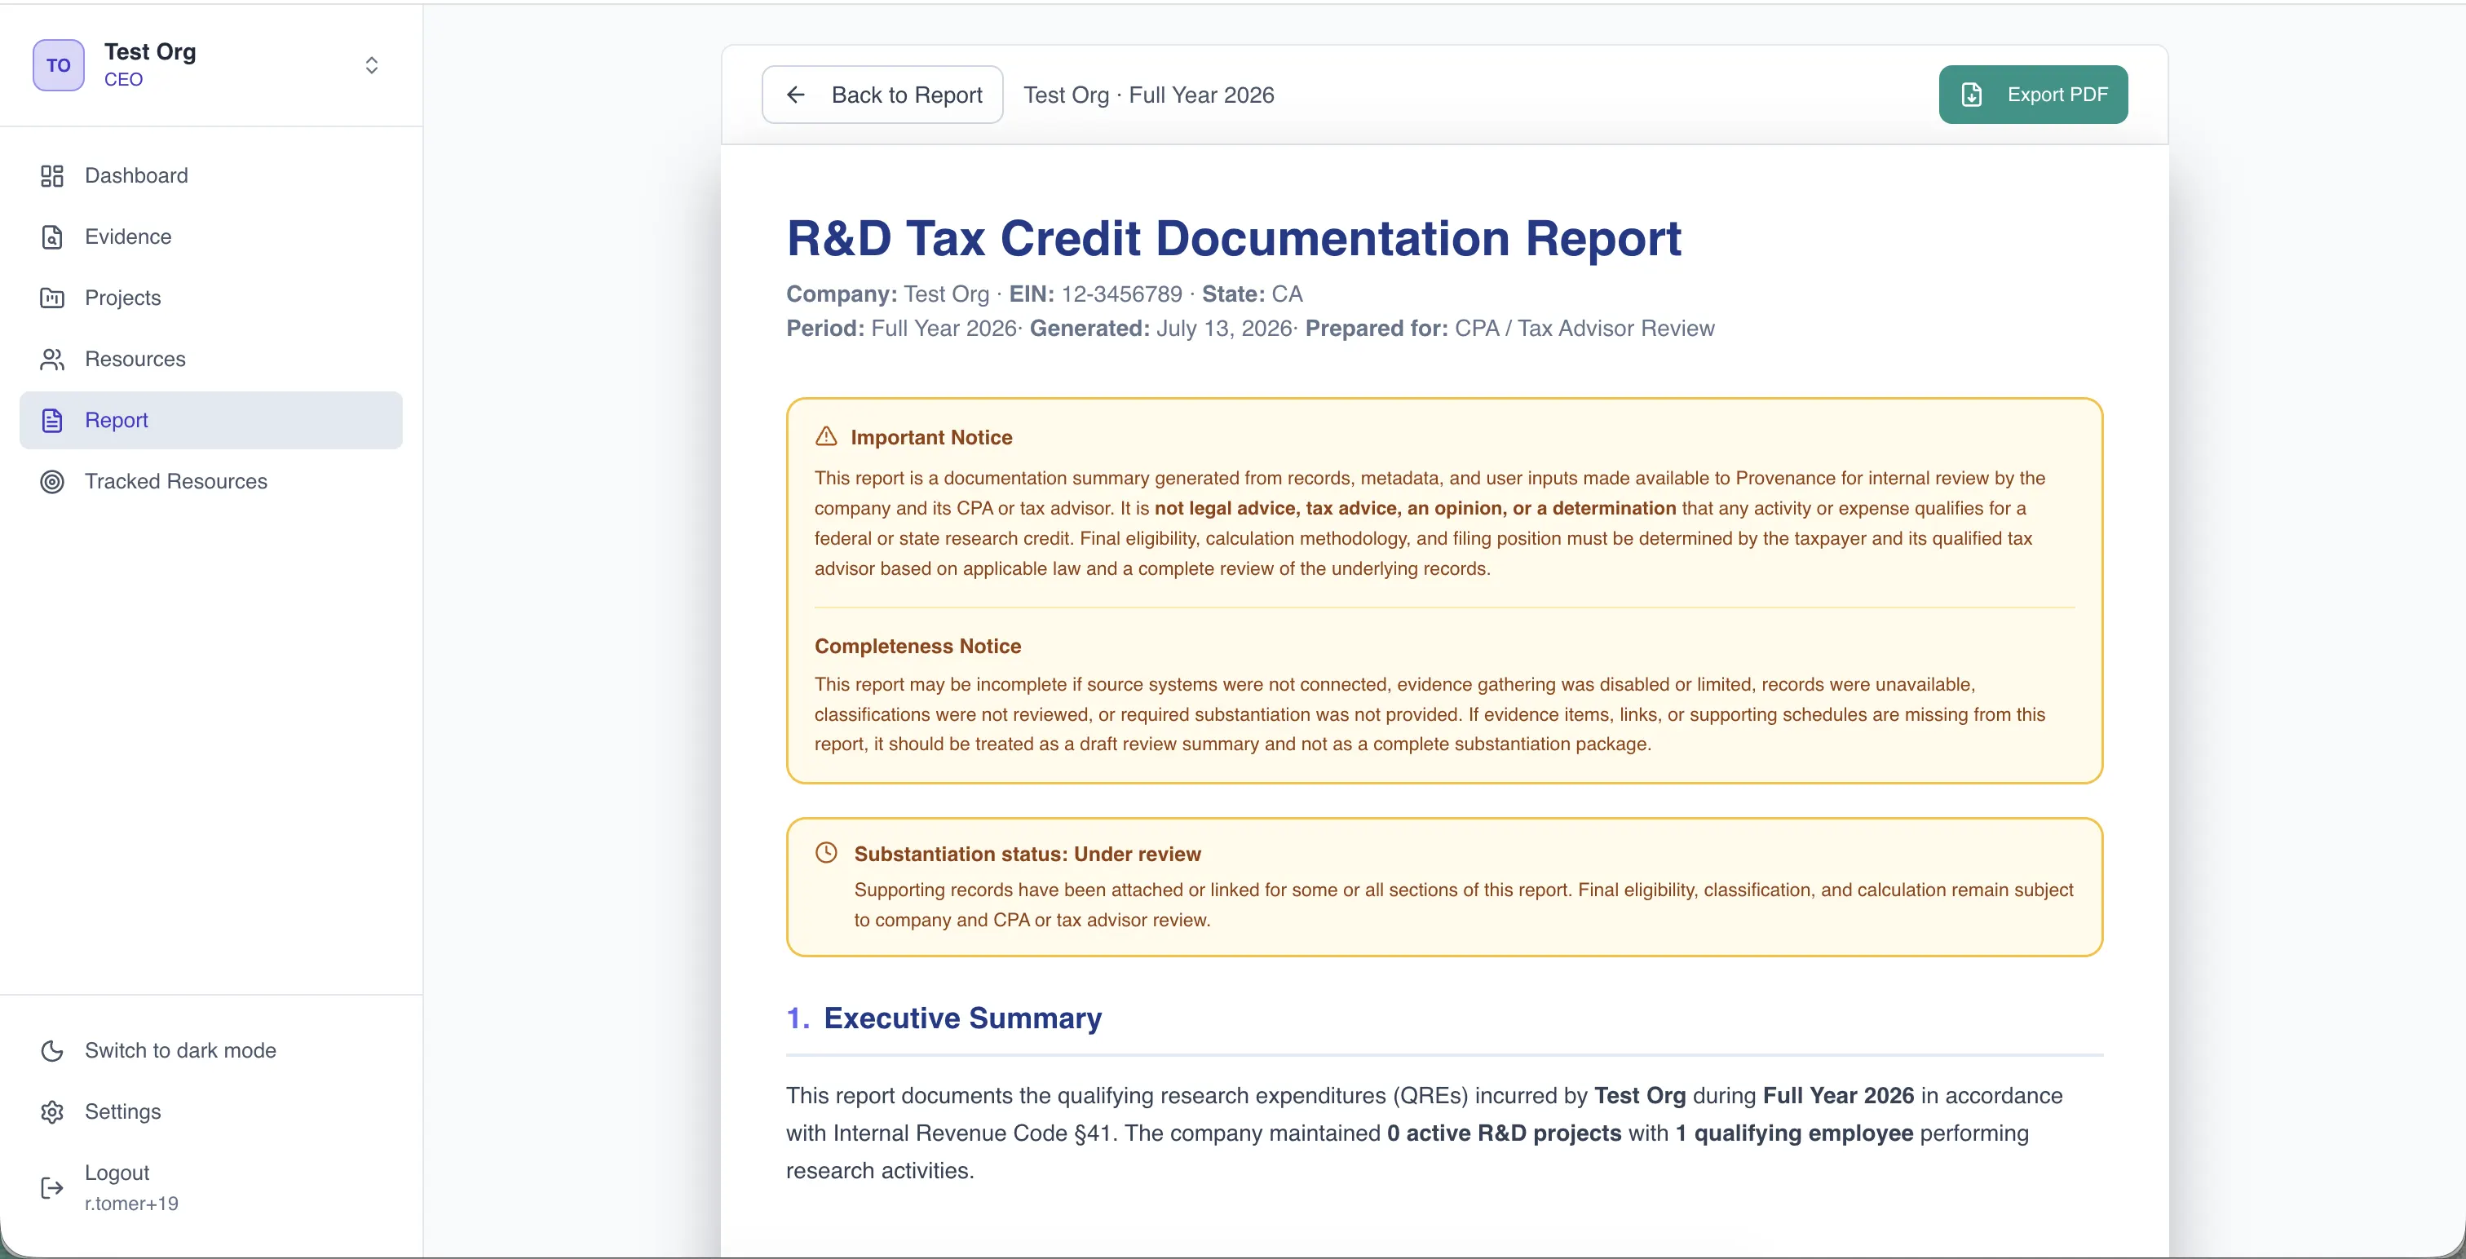Click the Export PDF download icon
The image size is (2466, 1259).
1972,95
